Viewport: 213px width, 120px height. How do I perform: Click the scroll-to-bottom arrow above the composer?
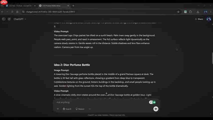[106, 93]
